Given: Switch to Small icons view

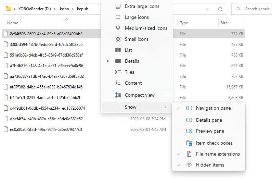Looking at the screenshot, I should pos(118,39).
